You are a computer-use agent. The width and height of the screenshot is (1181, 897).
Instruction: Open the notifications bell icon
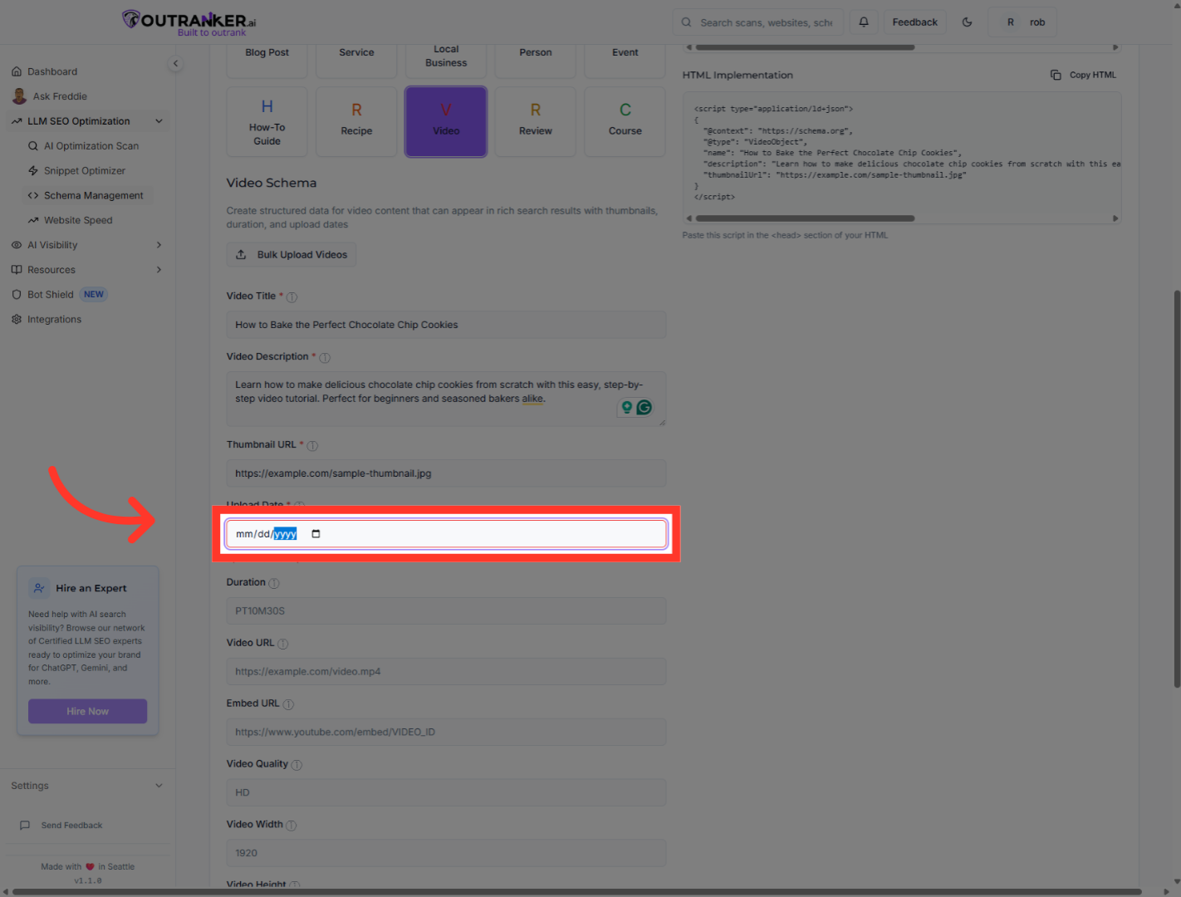[863, 22]
